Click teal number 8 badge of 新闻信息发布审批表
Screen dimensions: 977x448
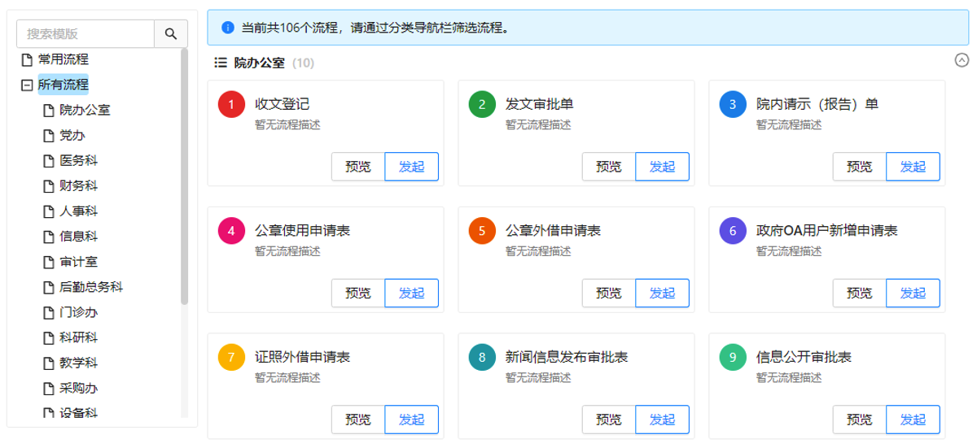[482, 357]
